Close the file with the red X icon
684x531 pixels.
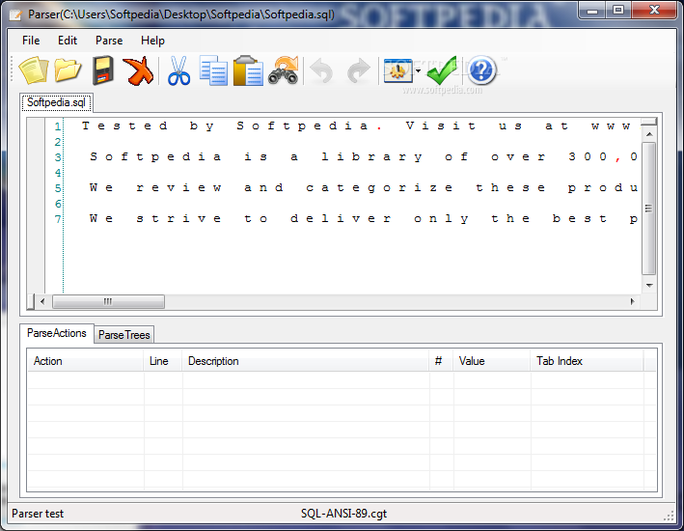pyautogui.click(x=138, y=70)
